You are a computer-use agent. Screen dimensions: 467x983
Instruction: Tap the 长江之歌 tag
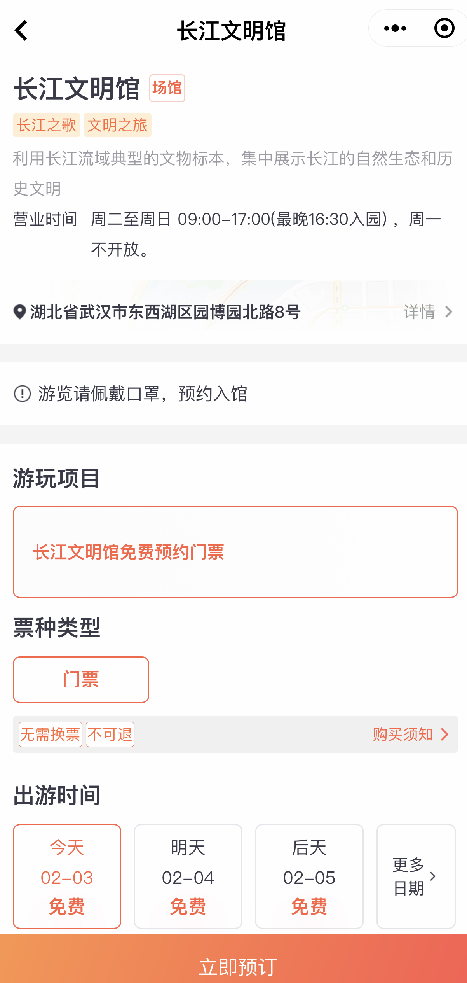[x=47, y=125]
